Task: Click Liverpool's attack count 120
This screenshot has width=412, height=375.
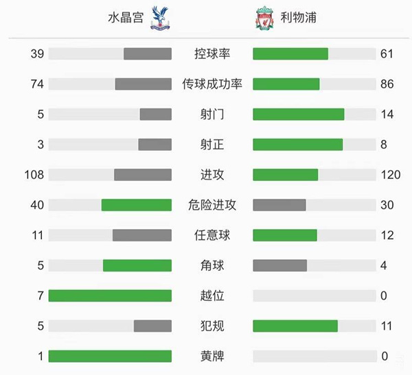Action: pyautogui.click(x=390, y=175)
